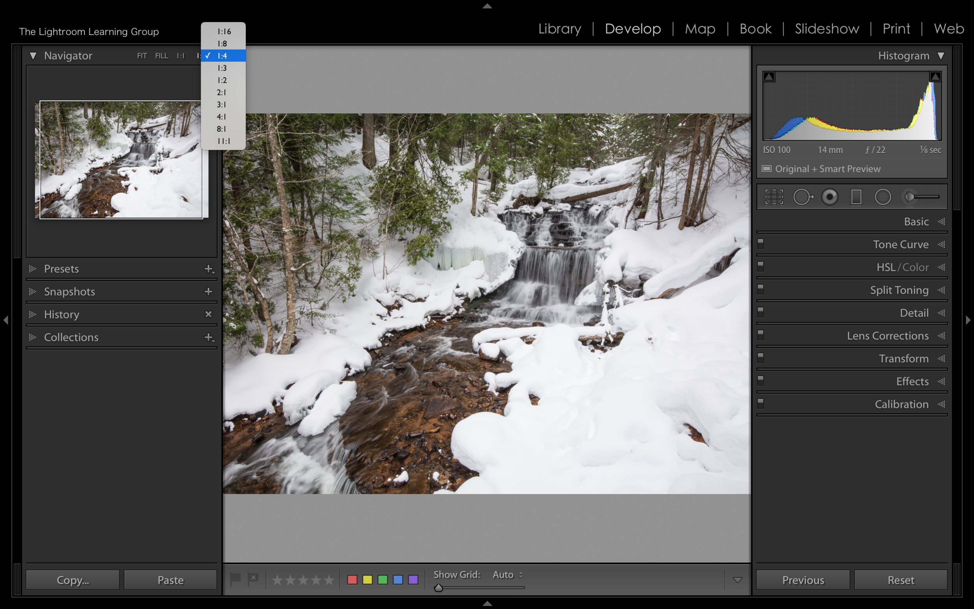Apply blue color label

point(398,580)
